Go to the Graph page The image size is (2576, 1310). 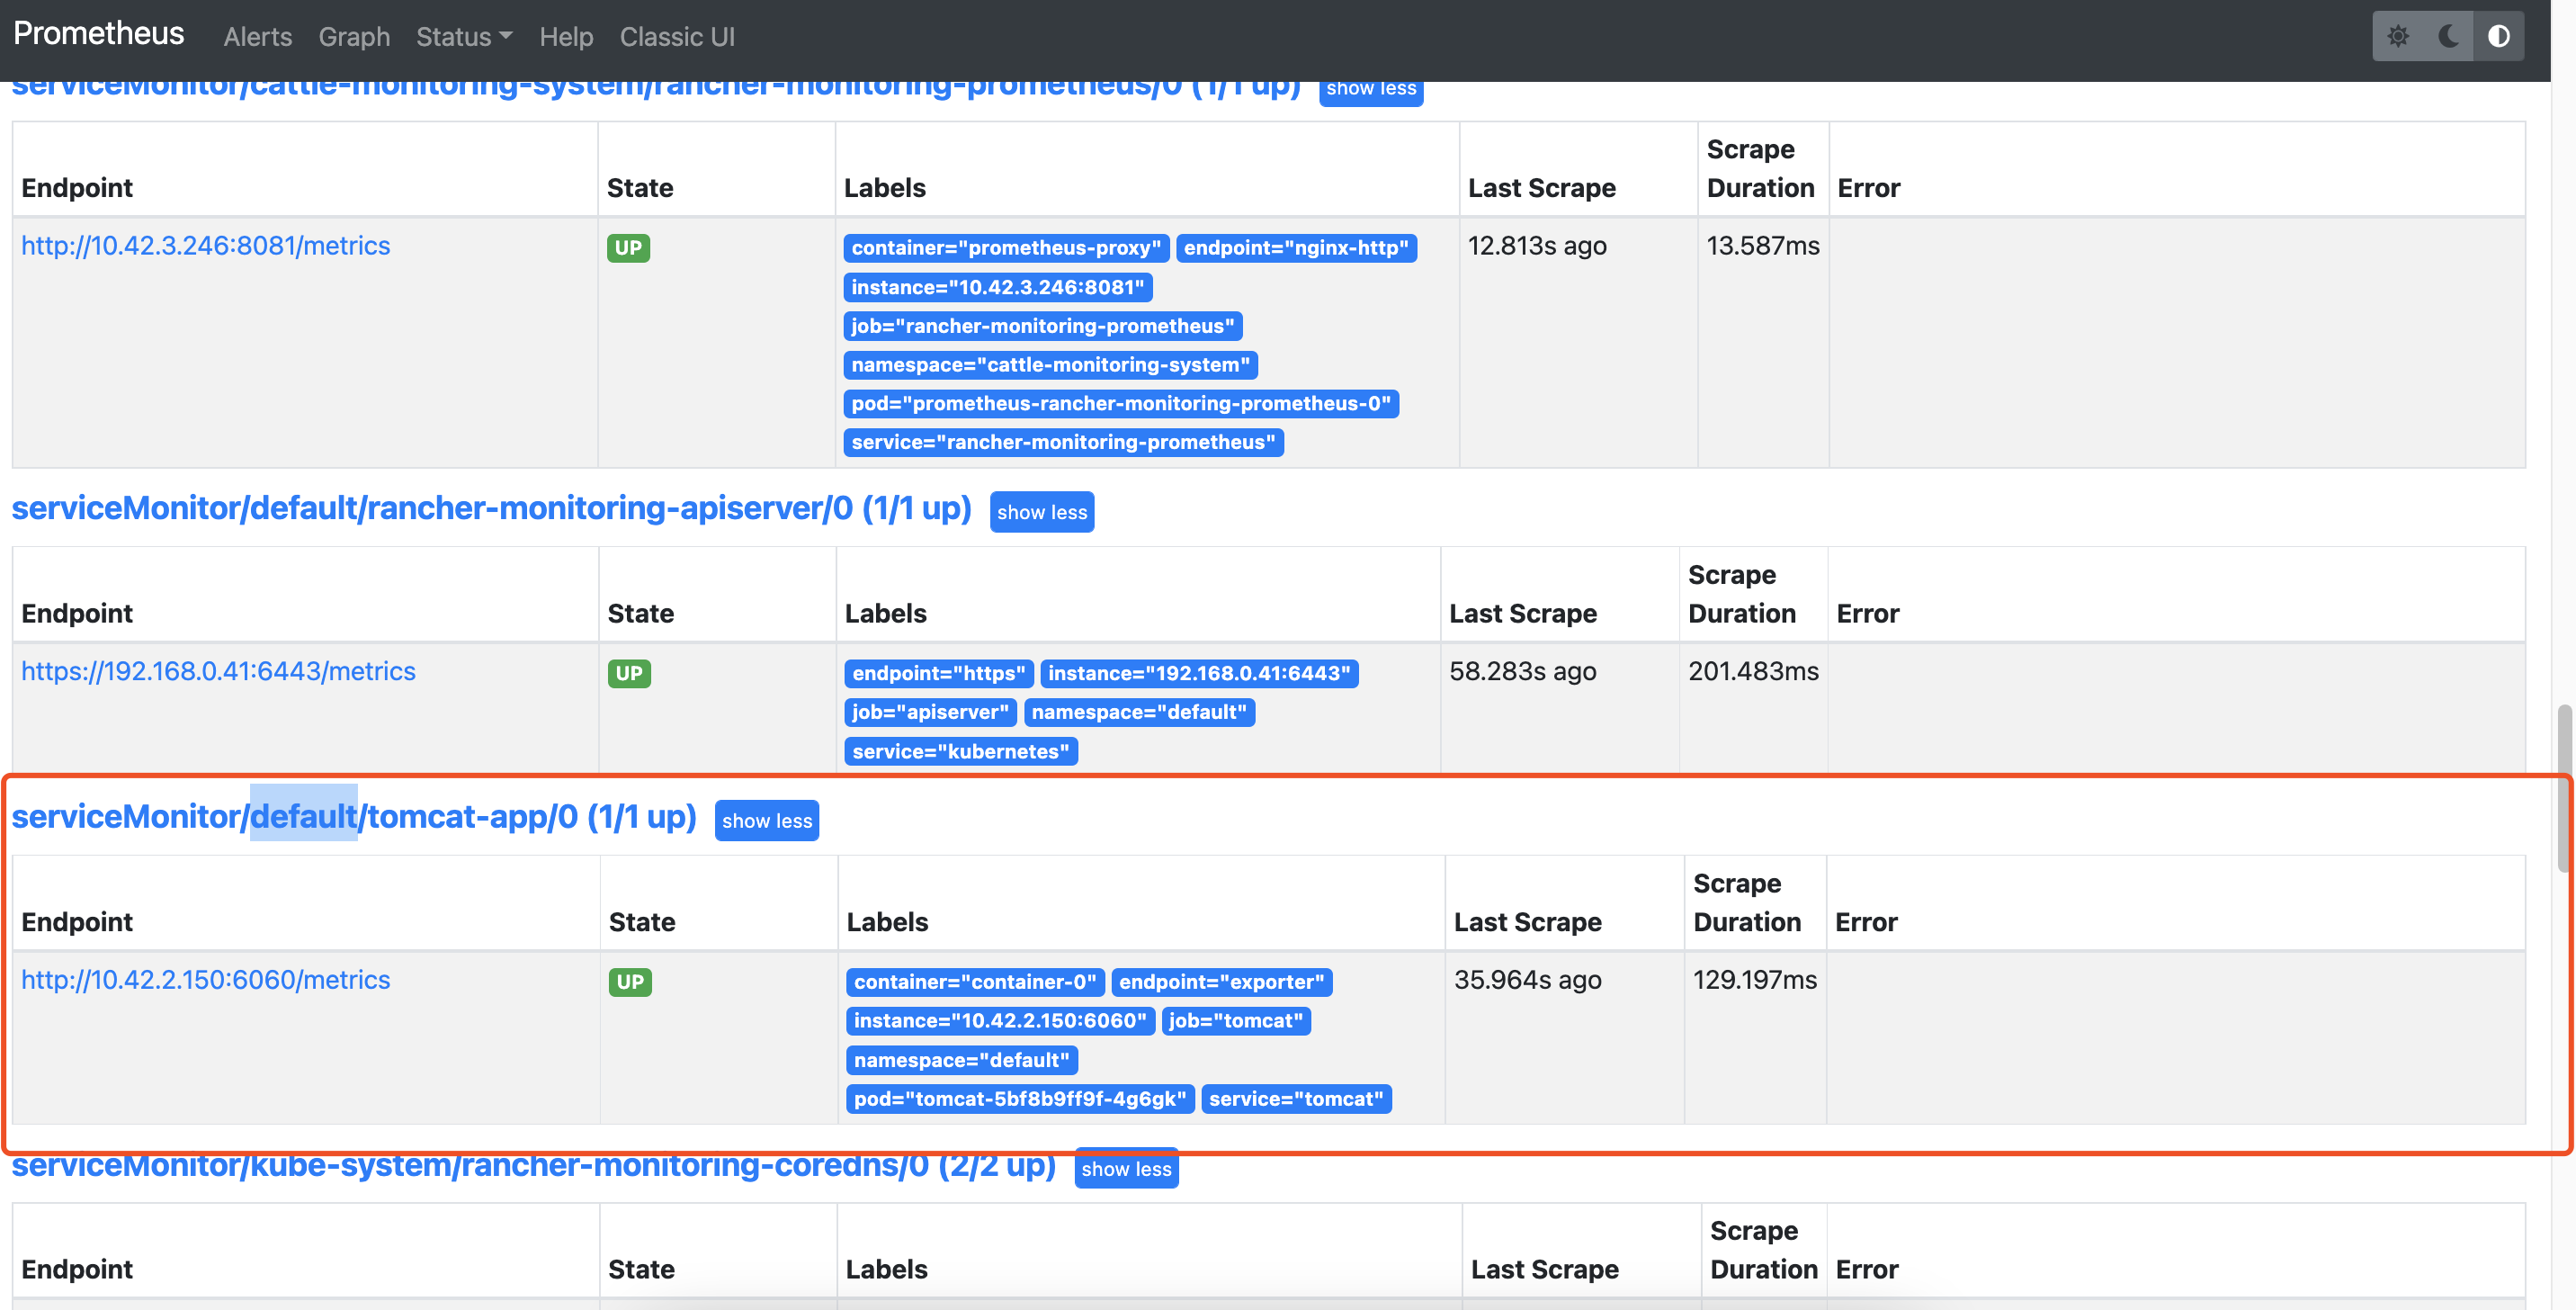354,37
